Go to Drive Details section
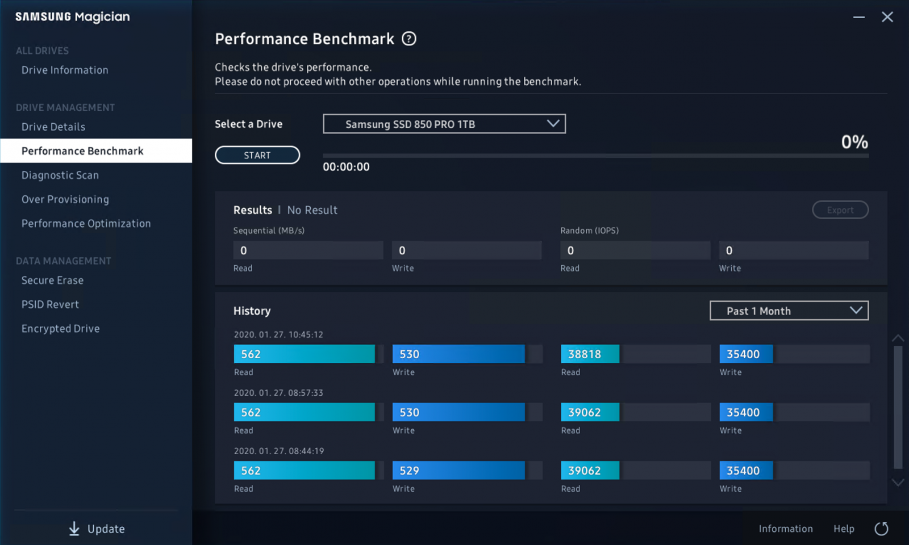909x545 pixels. coord(53,127)
